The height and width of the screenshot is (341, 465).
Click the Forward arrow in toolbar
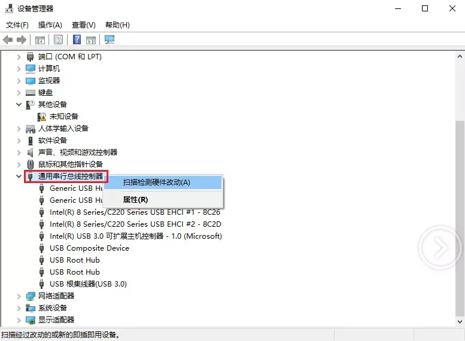[x=22, y=40]
